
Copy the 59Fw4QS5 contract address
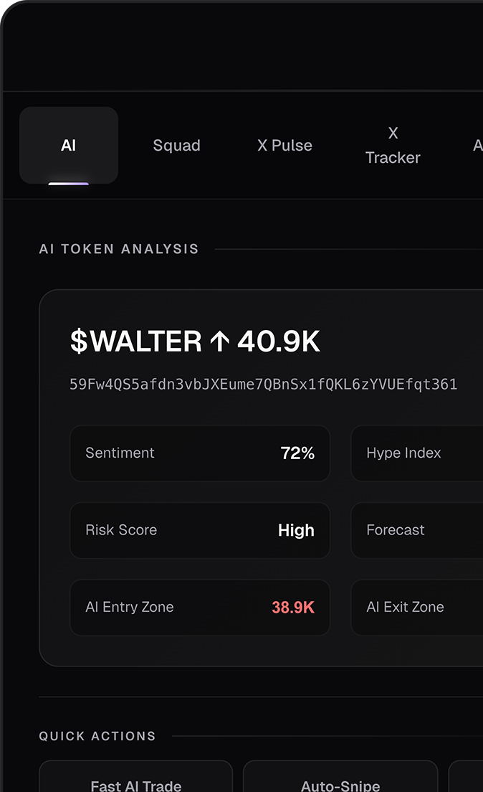tap(263, 385)
